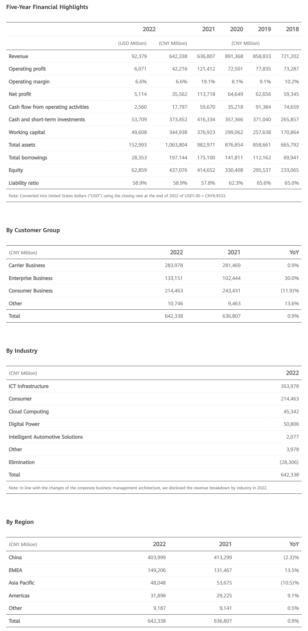Select Cloud Computing revenue value 45,342
Viewport: 308px width, 631px height.
(x=291, y=412)
